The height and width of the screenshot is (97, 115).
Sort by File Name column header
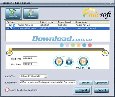pyautogui.click(x=22, y=22)
